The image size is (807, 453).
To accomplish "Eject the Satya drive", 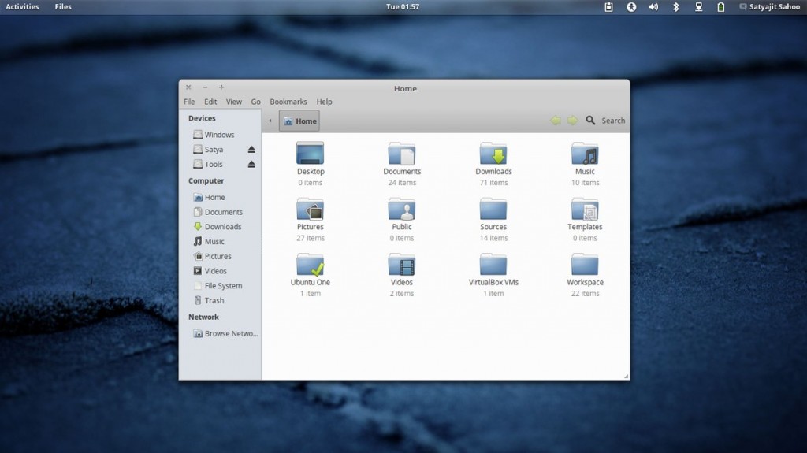I will tap(251, 149).
